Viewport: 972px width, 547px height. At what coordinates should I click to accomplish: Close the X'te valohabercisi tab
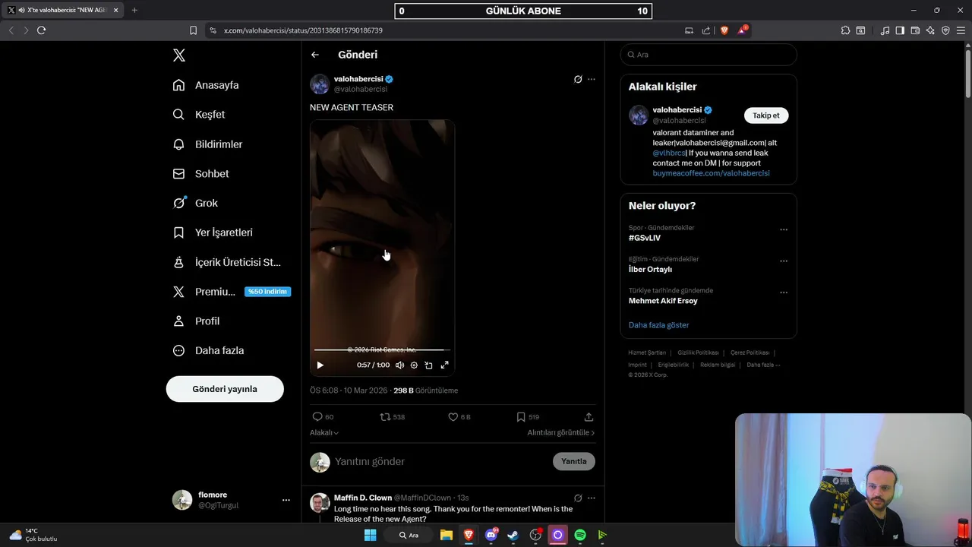(116, 10)
